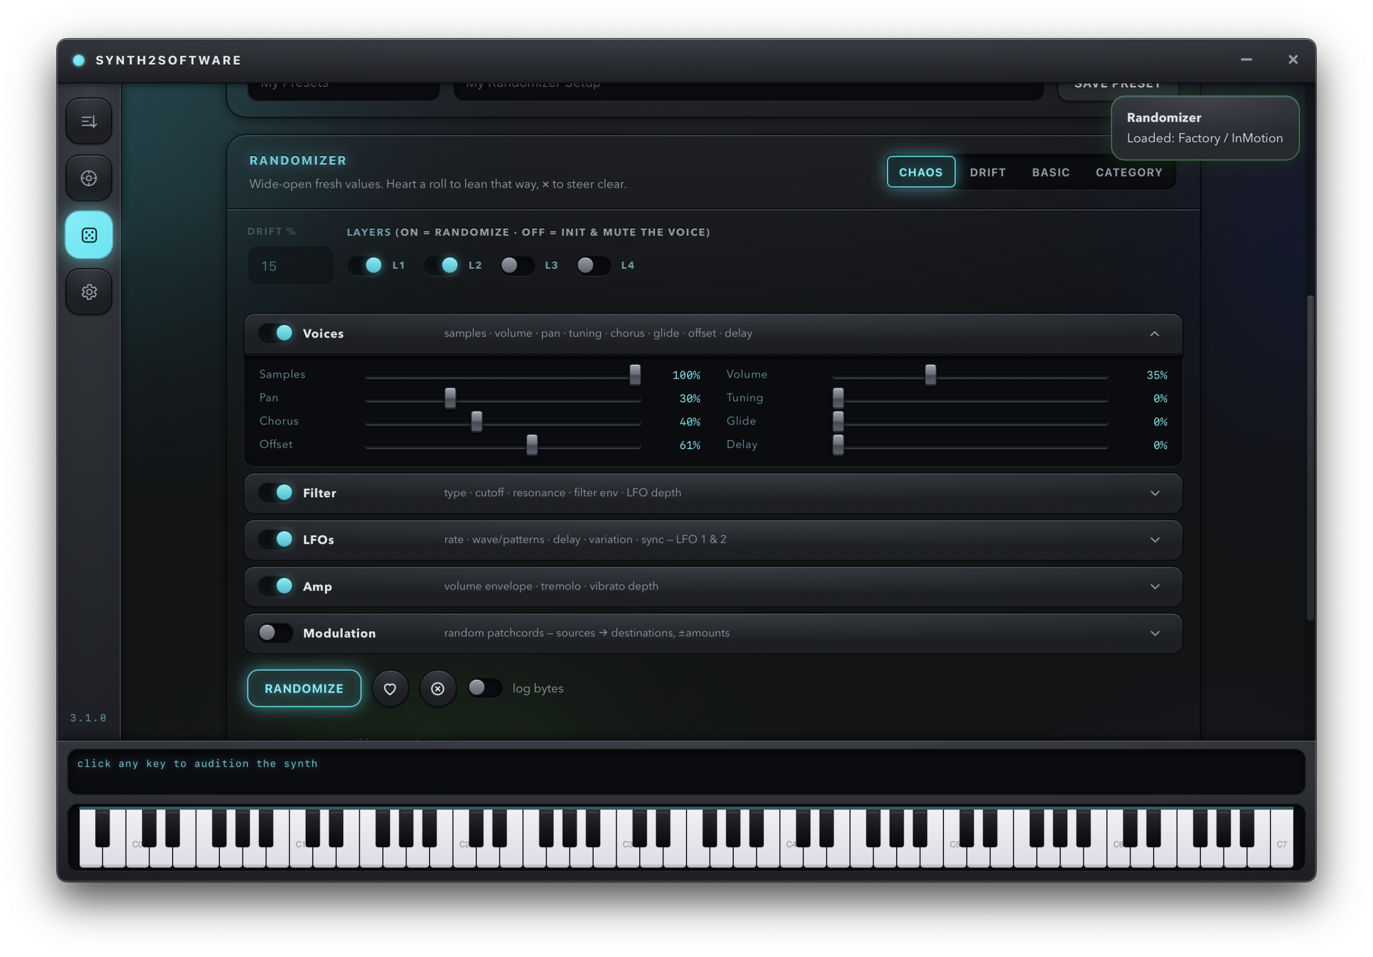Open the target/editor sidebar icon
The image size is (1373, 957).
(88, 178)
